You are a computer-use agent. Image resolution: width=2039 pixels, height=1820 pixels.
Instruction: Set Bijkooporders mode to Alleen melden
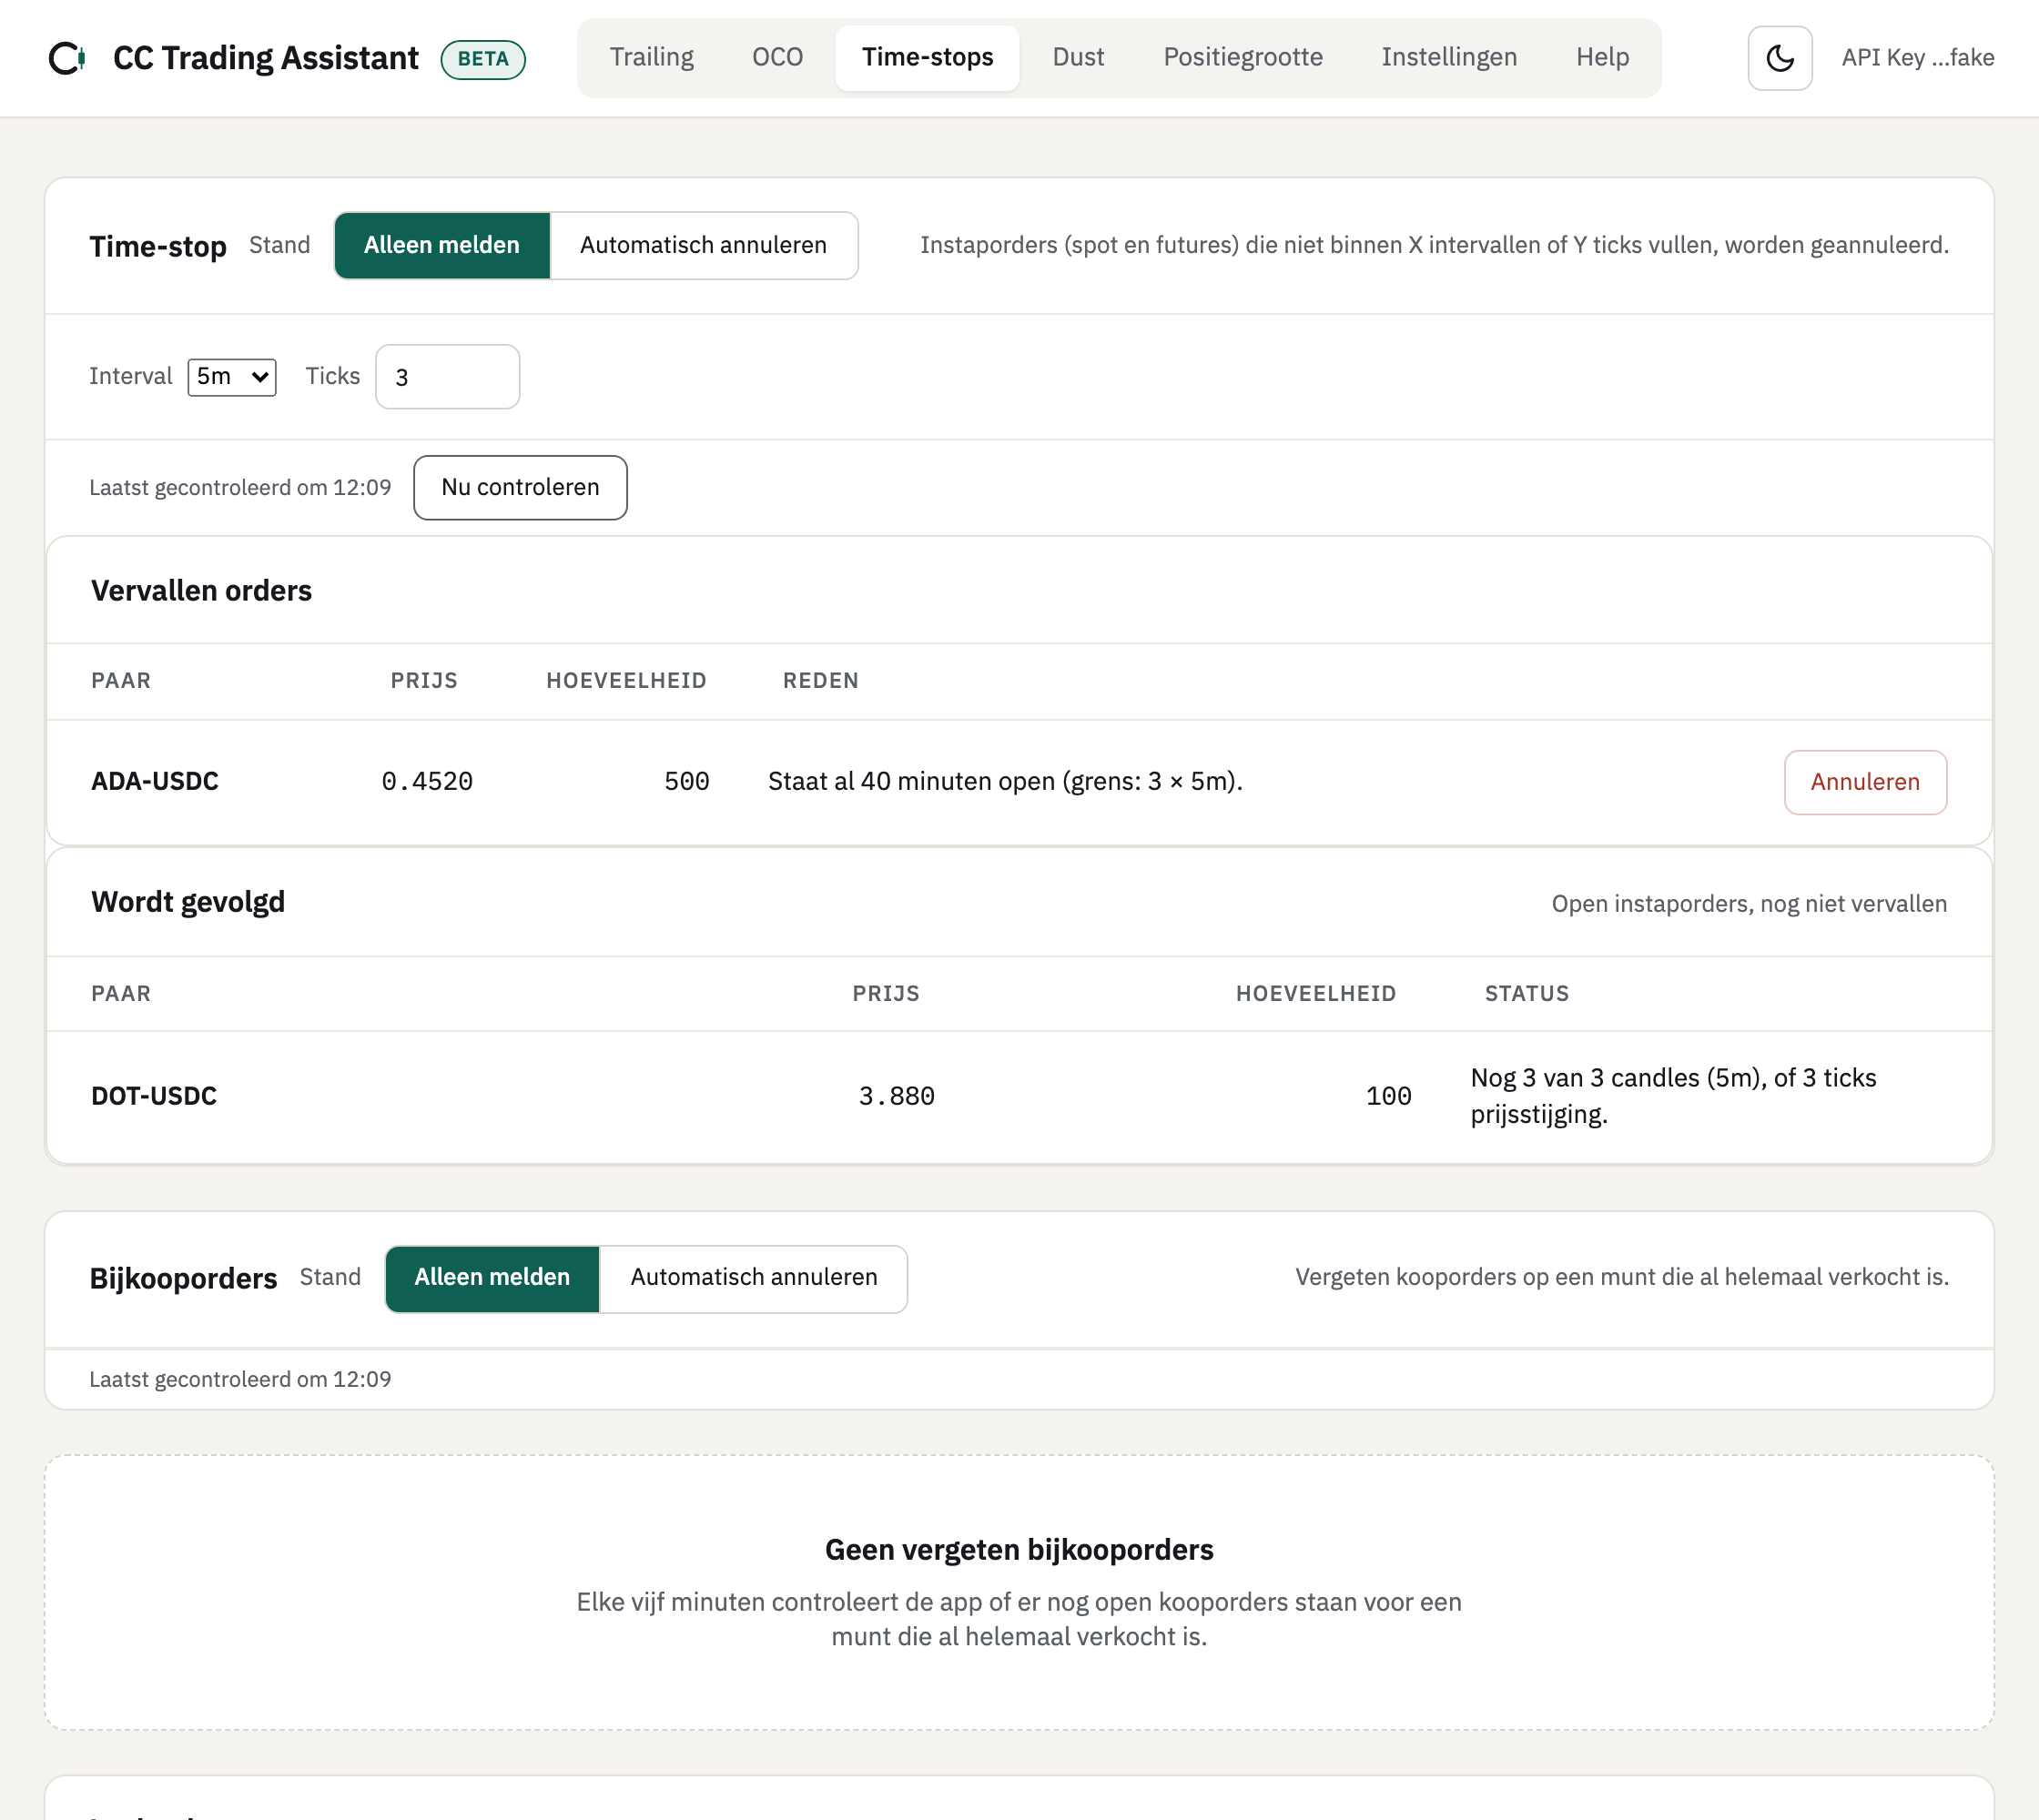coord(492,1277)
